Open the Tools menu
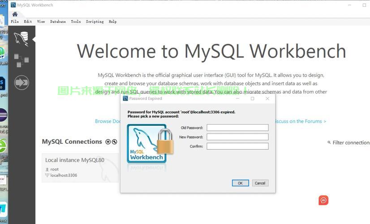 pos(76,22)
